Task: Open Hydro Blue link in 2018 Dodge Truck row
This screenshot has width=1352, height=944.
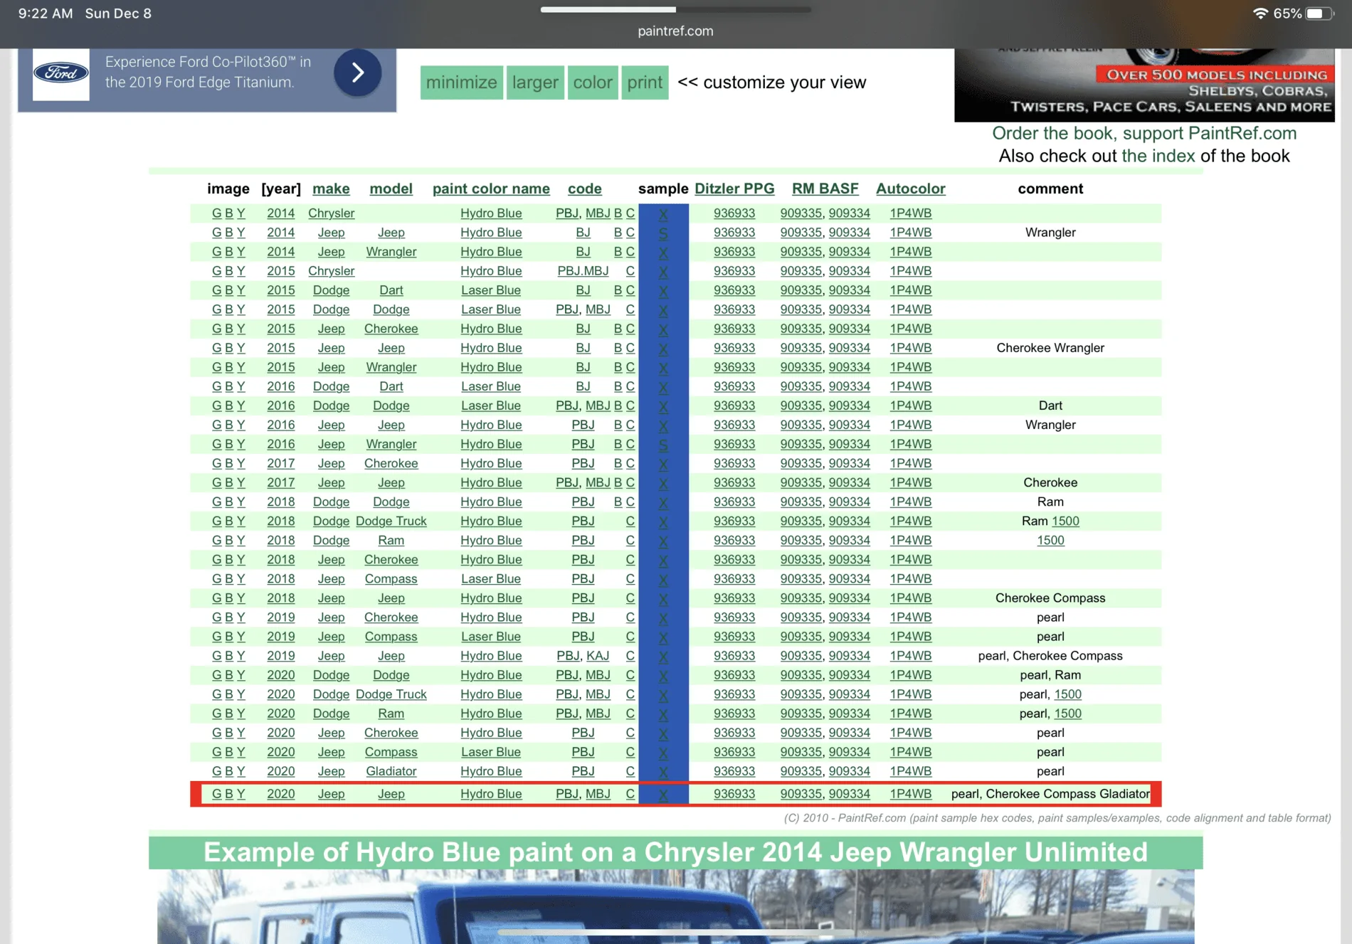Action: [491, 521]
